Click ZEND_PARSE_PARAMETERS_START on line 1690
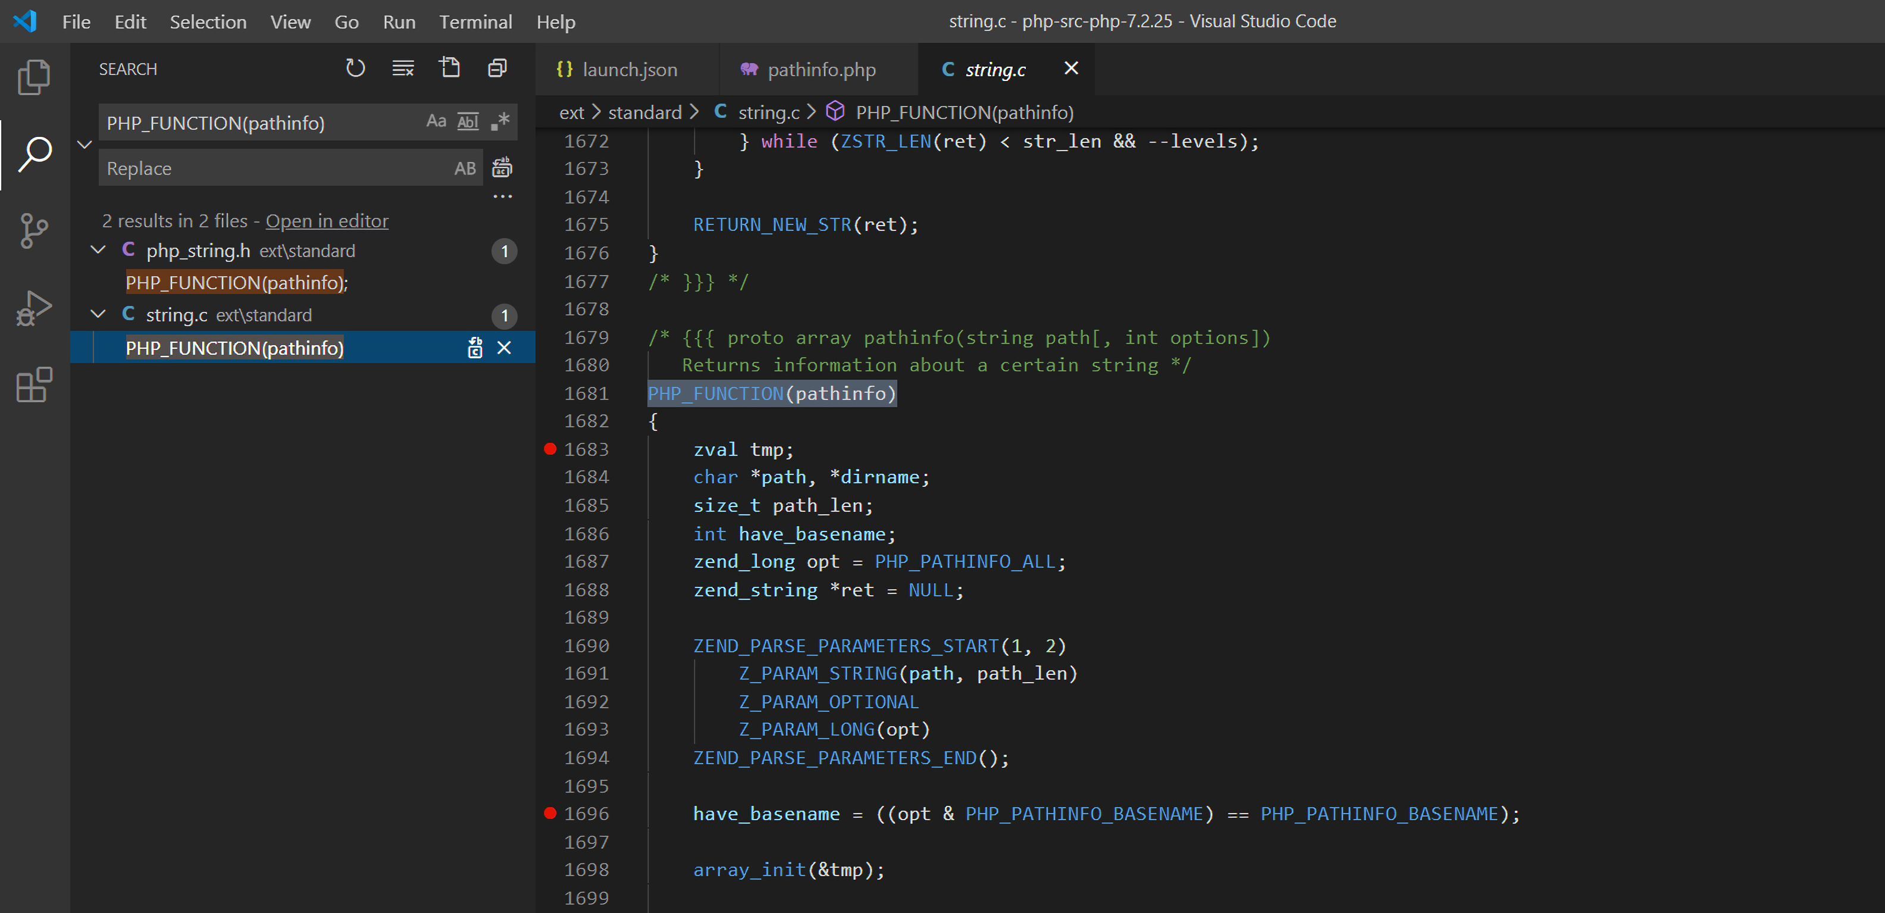Image resolution: width=1885 pixels, height=913 pixels. pyautogui.click(x=846, y=645)
